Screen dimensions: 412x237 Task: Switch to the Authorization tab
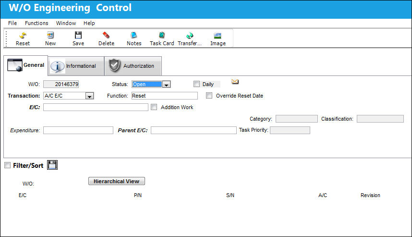133,66
